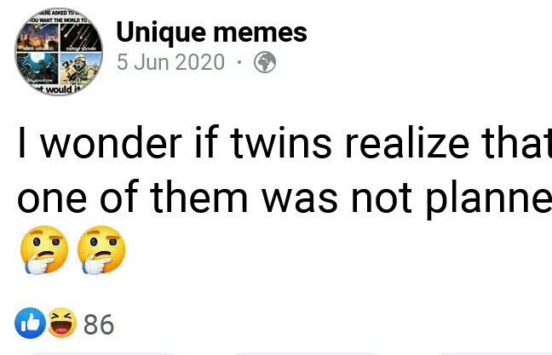Open the 86 reactions count
Screen dimensions: 552x355
coord(99,324)
